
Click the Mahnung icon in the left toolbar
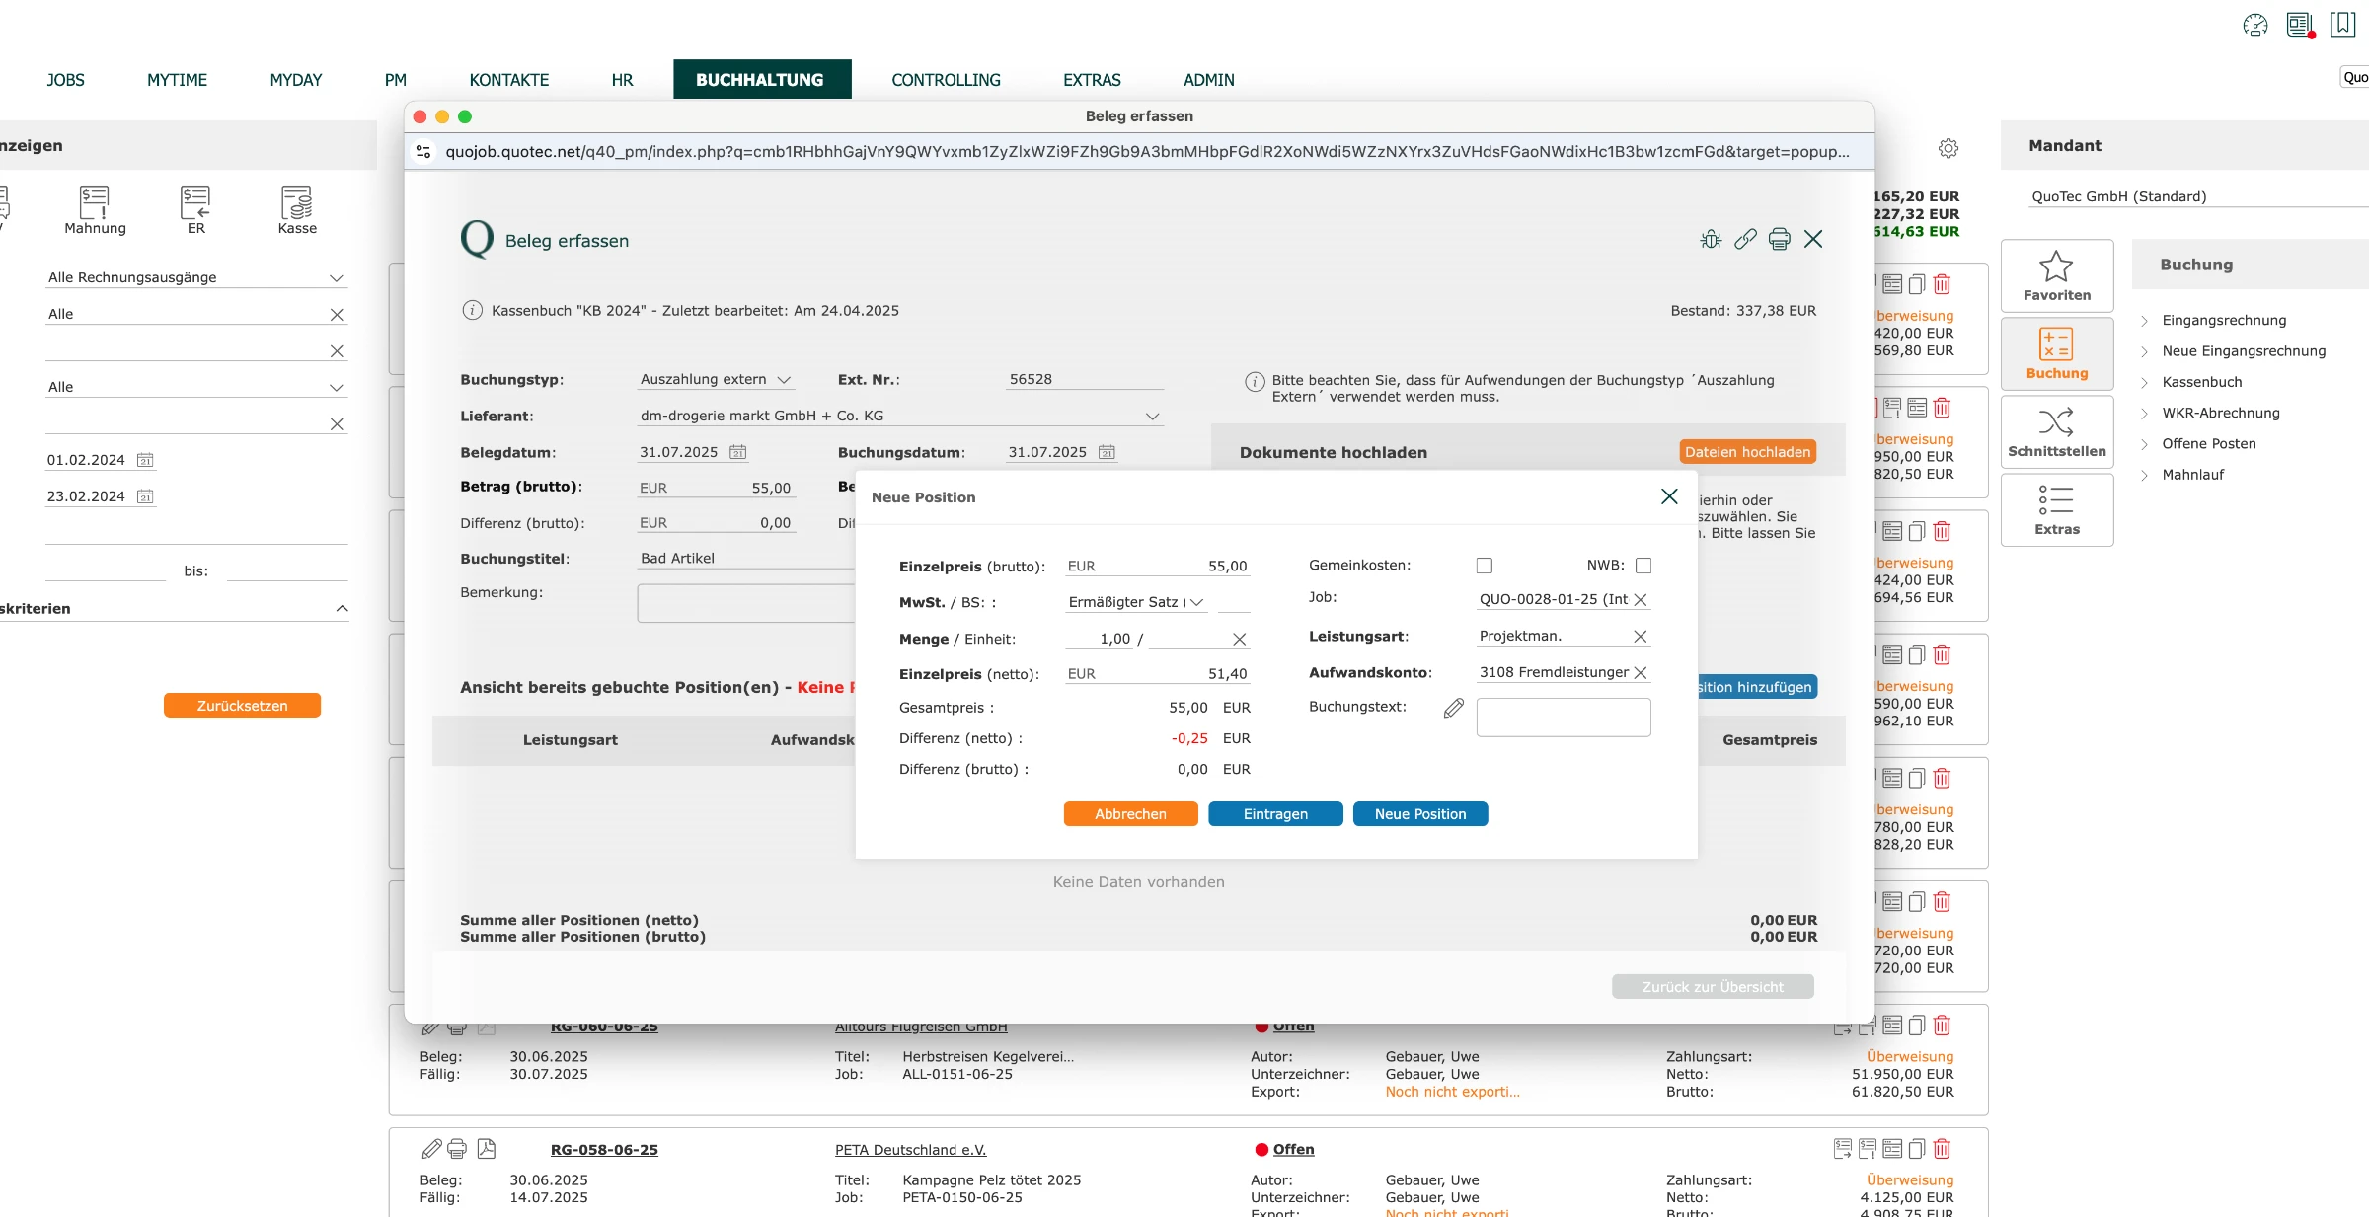point(95,210)
